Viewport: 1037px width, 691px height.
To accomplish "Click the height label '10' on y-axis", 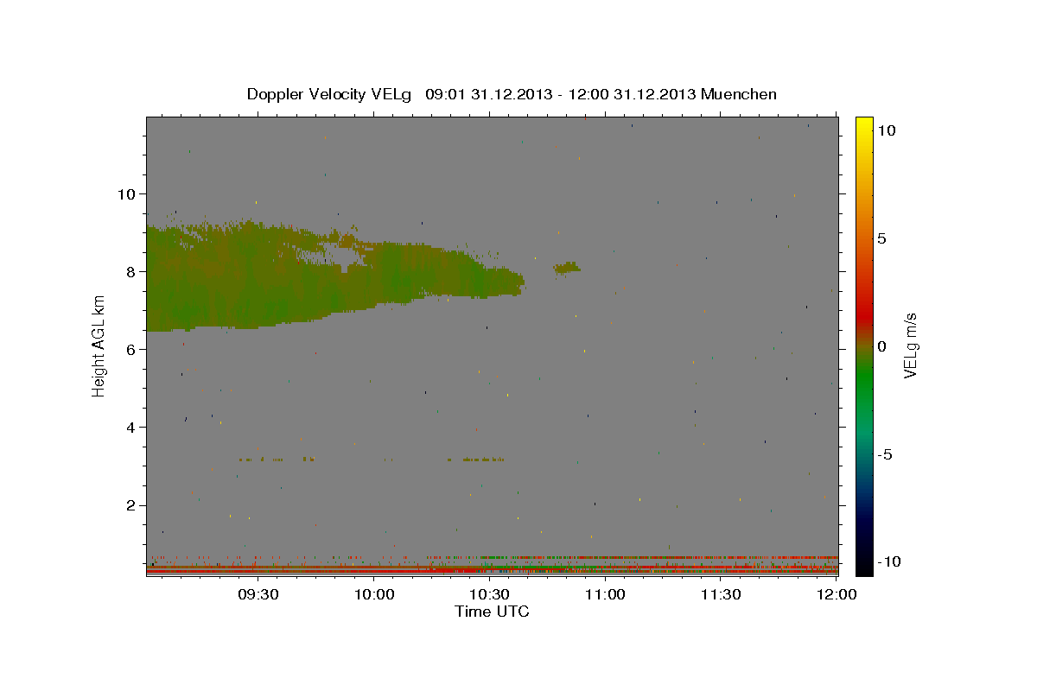I will (125, 193).
